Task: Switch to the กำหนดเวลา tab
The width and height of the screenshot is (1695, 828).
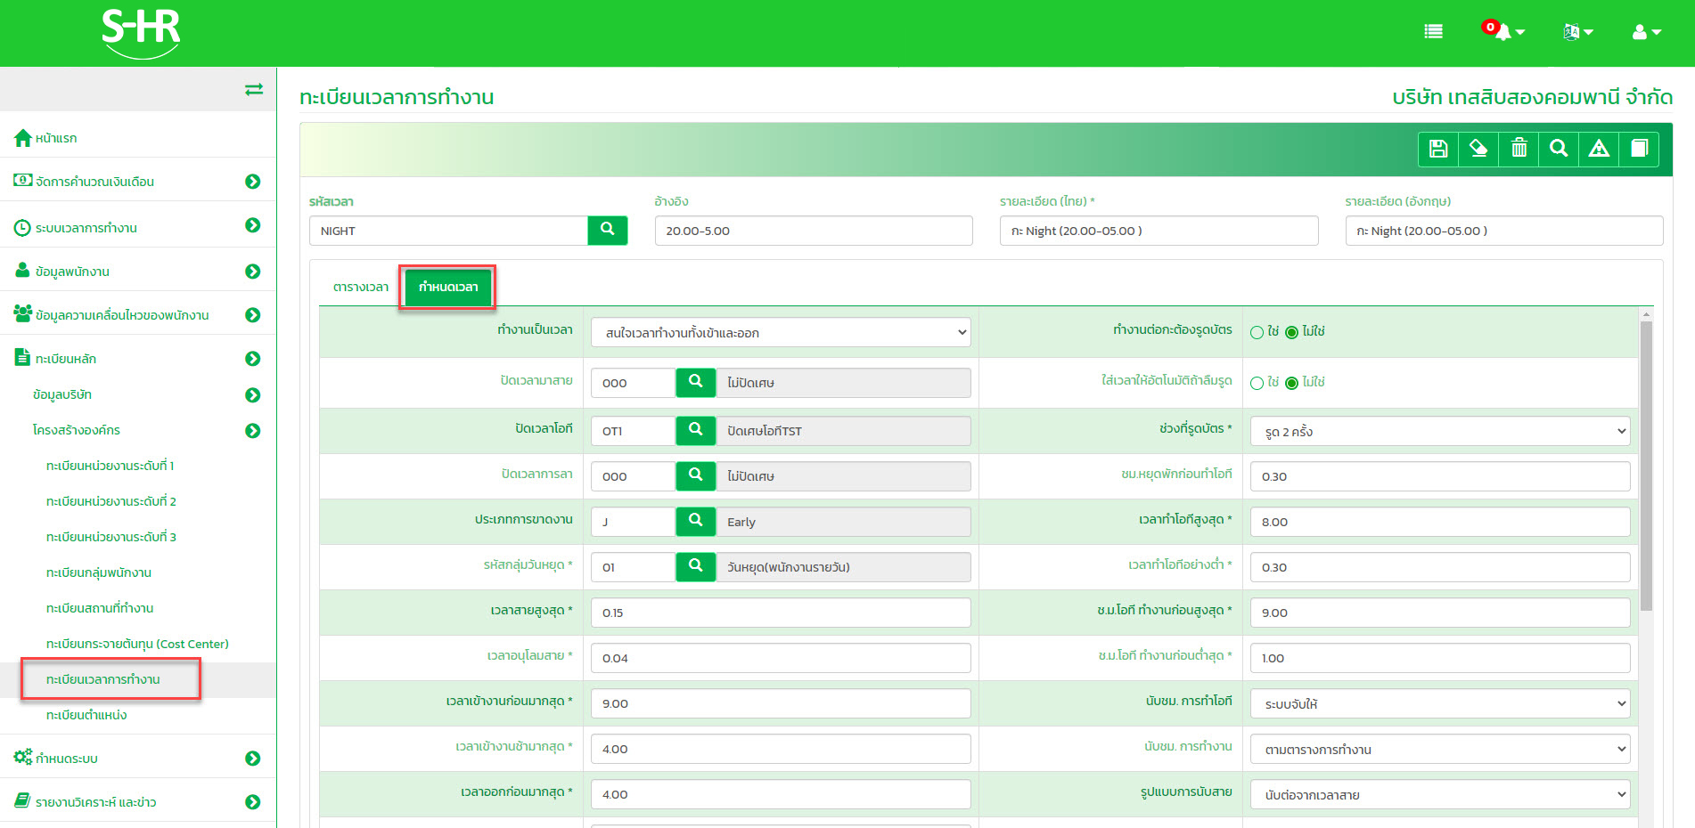Action: (x=448, y=288)
